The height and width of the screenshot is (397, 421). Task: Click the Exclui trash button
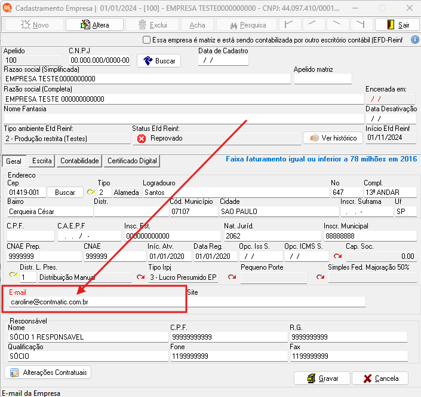tap(152, 25)
